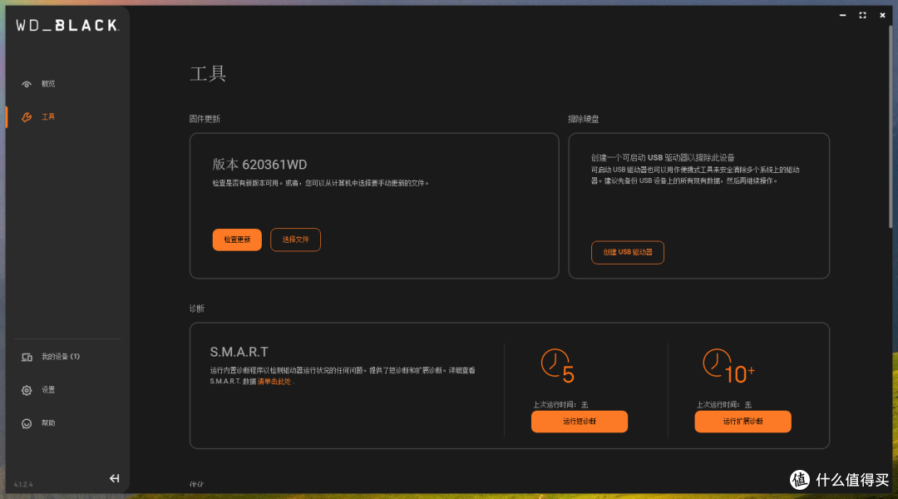
Task: Open 帮助 menu entry
Action: pos(48,422)
